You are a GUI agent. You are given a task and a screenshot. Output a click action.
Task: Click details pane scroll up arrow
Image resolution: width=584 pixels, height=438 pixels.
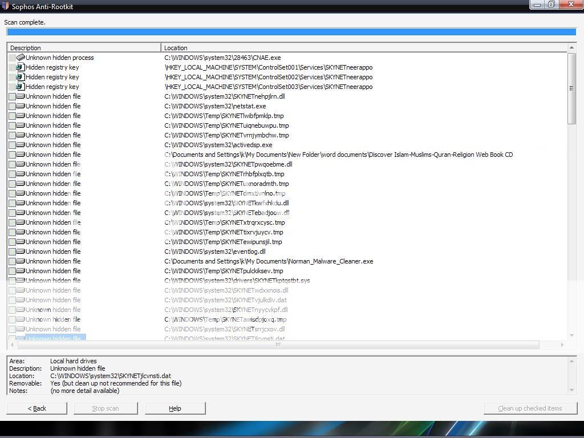571,360
